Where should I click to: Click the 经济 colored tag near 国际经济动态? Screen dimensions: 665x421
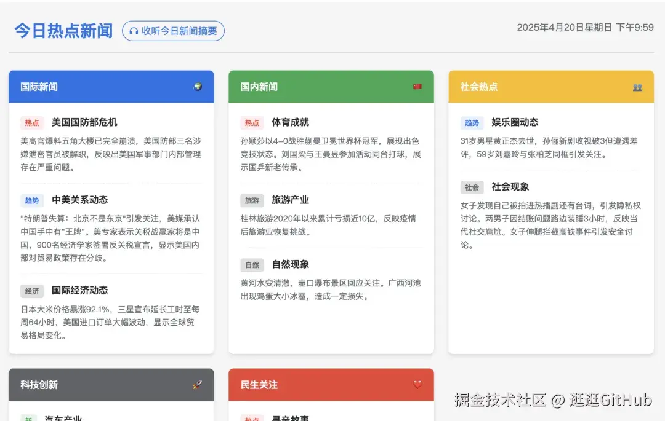tap(32, 291)
